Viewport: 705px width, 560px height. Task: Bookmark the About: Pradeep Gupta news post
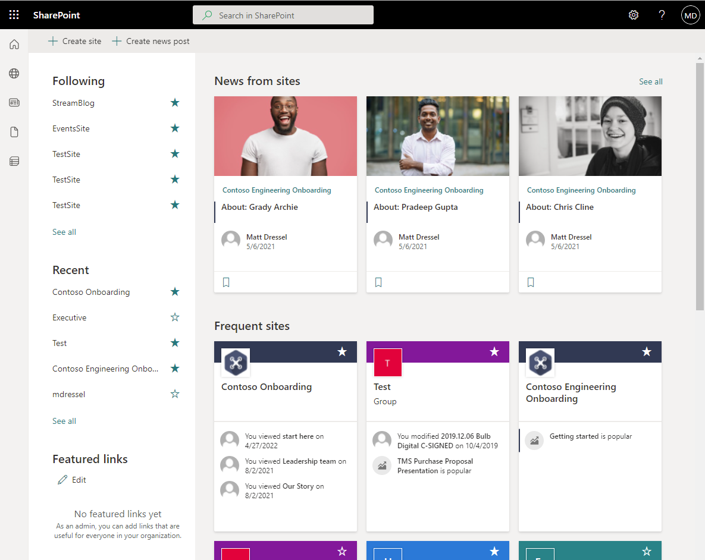pyautogui.click(x=378, y=282)
